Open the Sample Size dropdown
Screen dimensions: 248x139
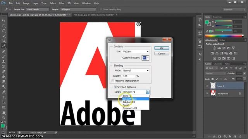pyautogui.click(x=38, y=9)
